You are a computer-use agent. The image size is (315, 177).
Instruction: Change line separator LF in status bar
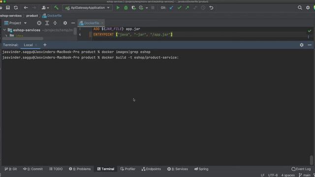[262, 175]
